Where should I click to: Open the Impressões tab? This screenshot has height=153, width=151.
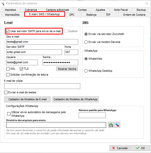pos(12,15)
